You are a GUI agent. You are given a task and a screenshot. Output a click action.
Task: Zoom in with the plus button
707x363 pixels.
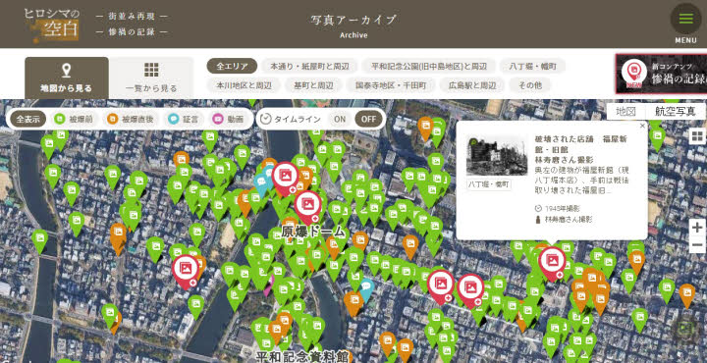tap(697, 228)
